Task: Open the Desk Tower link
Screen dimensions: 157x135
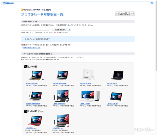Action: click(85, 104)
